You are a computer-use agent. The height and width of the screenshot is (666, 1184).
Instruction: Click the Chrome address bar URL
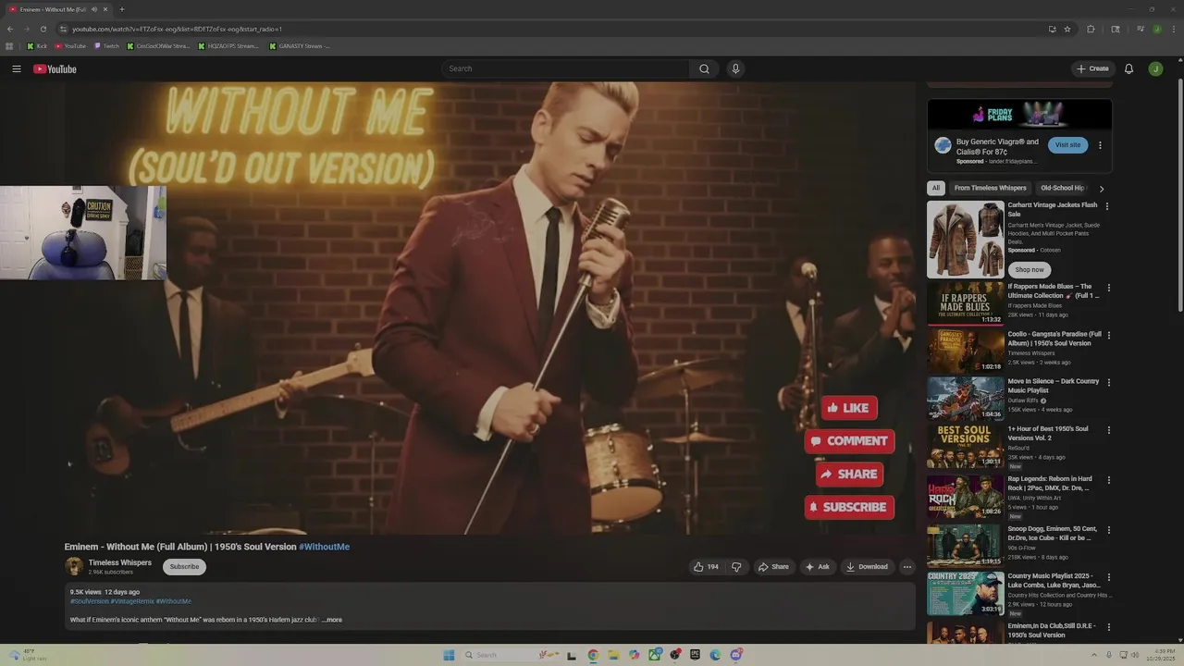(177, 29)
